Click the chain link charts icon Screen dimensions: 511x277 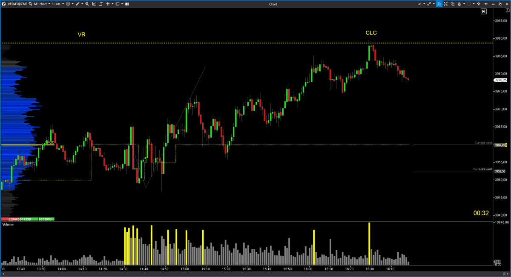(x=429, y=4)
